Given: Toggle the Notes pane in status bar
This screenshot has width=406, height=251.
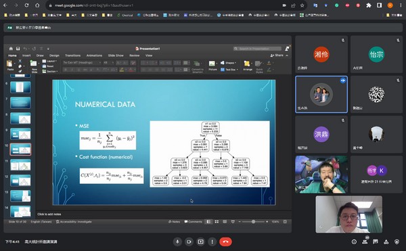Looking at the screenshot, I should pyautogui.click(x=174, y=221).
